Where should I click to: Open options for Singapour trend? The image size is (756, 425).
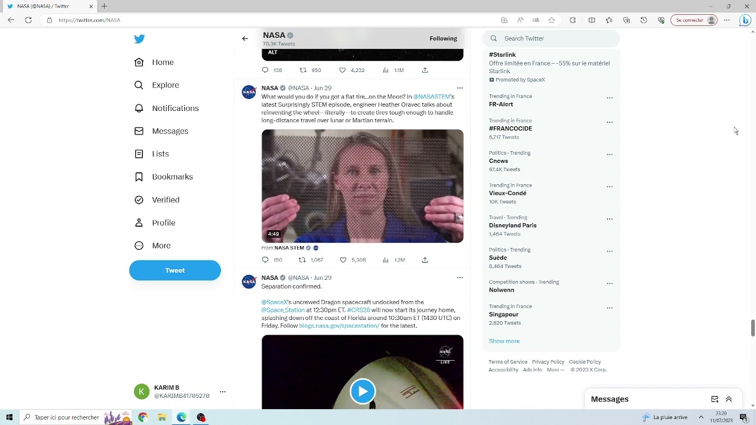coord(610,308)
